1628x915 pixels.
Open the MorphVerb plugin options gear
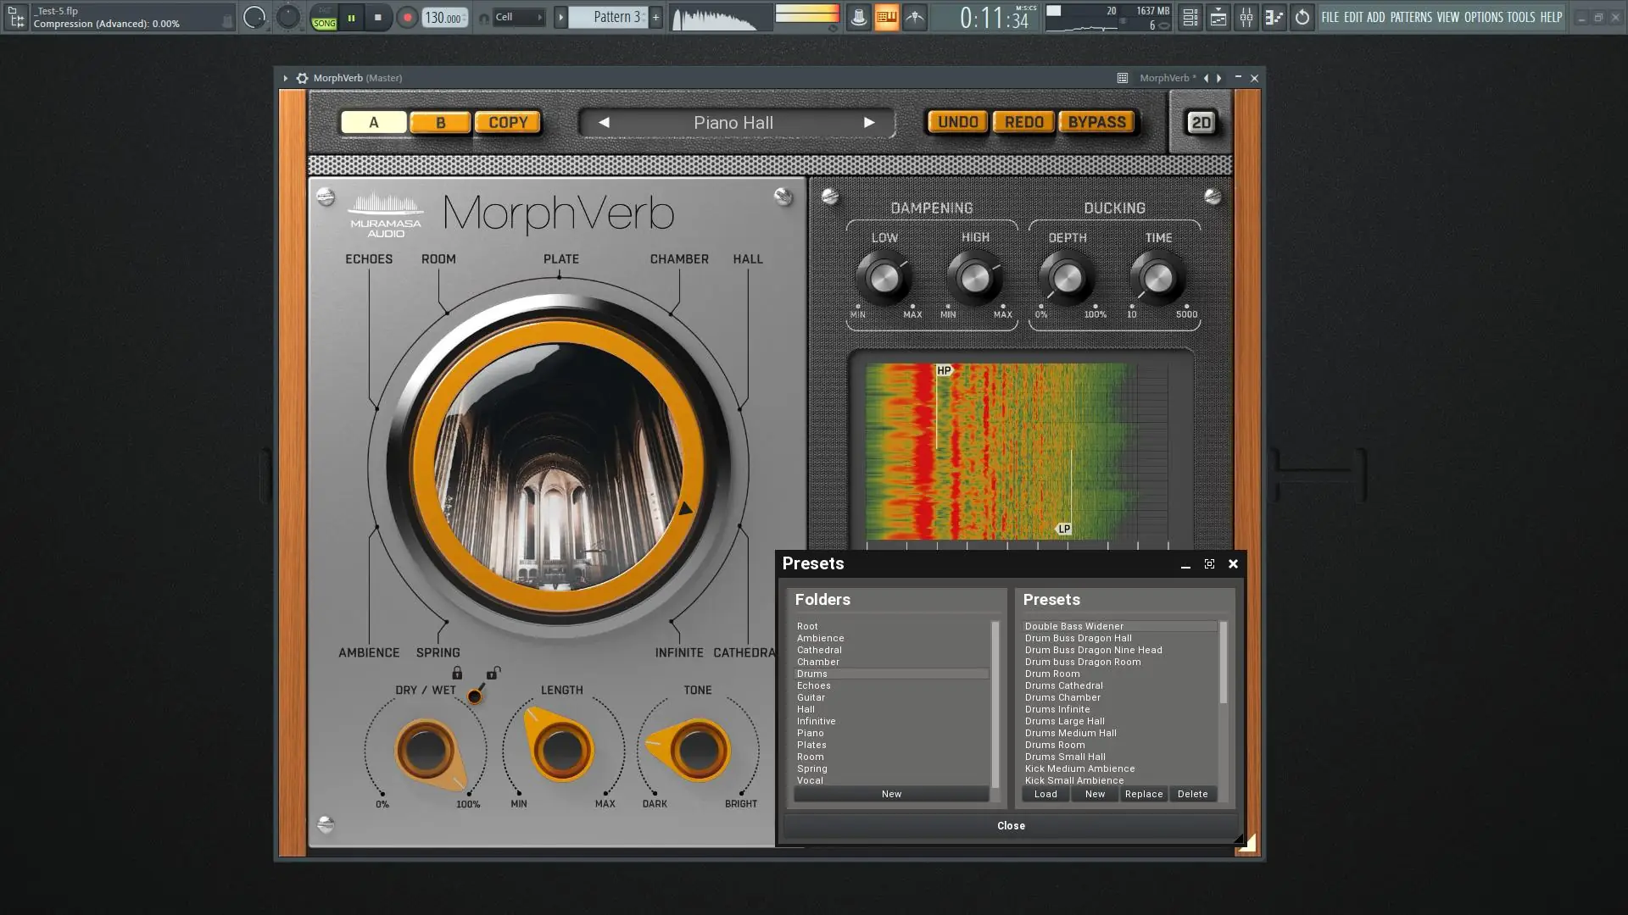[x=302, y=78]
